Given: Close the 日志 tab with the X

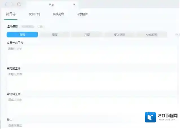Looking at the screenshot, I should tap(74, 5).
